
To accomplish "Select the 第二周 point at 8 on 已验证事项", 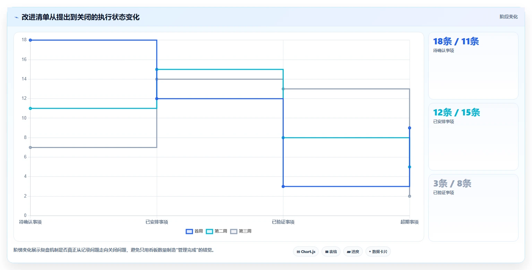I will [x=283, y=138].
